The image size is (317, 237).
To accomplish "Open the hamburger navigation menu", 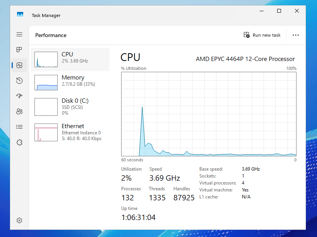I will pos(19,34).
